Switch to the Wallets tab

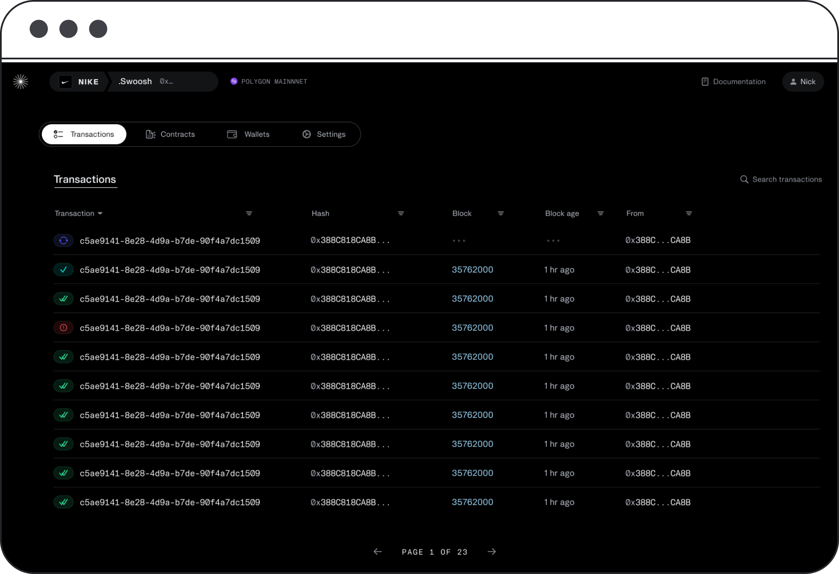coord(249,134)
